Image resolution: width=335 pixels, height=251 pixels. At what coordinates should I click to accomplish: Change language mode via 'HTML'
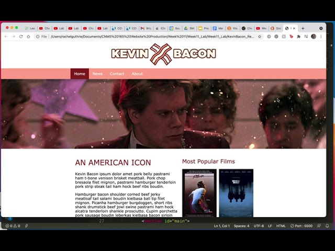coord(281,226)
